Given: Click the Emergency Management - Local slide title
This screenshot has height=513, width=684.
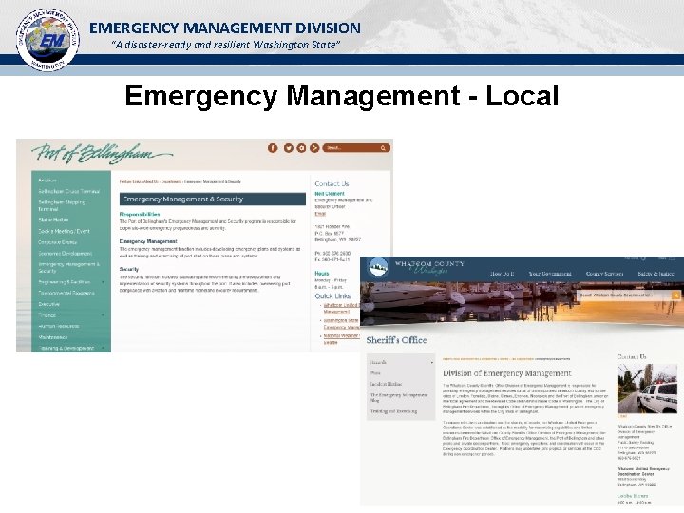Looking at the screenshot, I should [x=342, y=96].
